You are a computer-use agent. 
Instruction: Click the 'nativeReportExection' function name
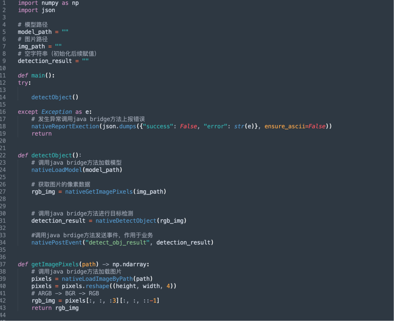65,126
